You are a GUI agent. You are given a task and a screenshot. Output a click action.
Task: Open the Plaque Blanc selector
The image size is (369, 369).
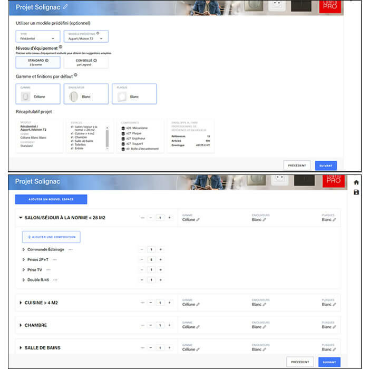(x=134, y=94)
